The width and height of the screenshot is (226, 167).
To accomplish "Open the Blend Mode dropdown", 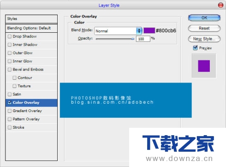I will click(x=118, y=31).
